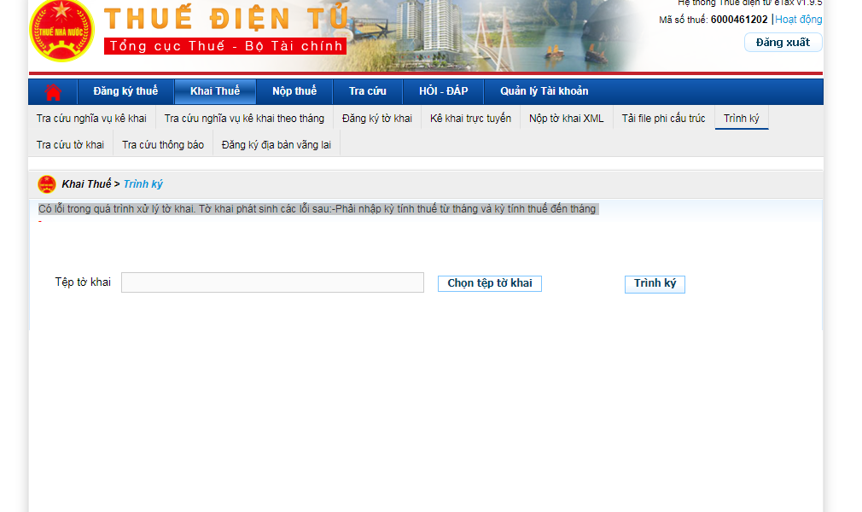Image resolution: width=862 pixels, height=512 pixels.
Task: Open the Tra cứu tờ khai tab
Action: pos(70,144)
